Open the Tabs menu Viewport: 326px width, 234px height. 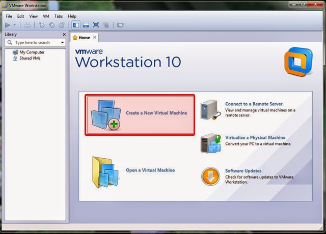coord(59,16)
